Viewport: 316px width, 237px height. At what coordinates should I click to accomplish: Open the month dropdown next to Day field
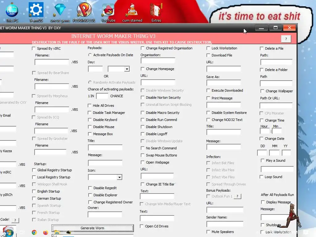127,69
